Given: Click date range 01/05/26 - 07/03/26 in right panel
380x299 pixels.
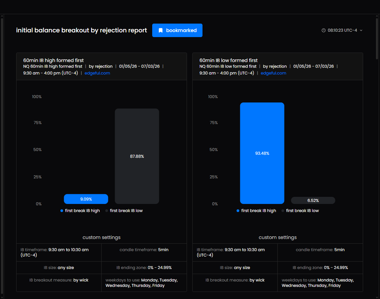Looking at the screenshot, I should coord(314,66).
